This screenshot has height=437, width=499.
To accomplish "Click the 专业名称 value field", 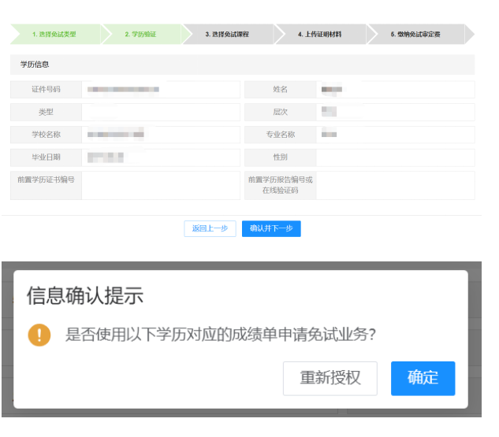I will [x=394, y=135].
